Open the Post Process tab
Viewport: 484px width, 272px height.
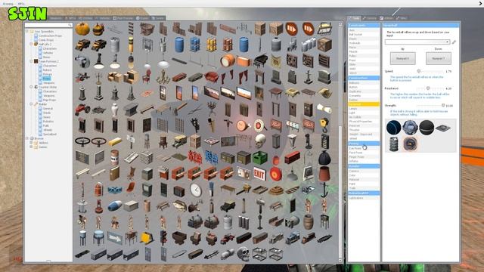coord(123,18)
